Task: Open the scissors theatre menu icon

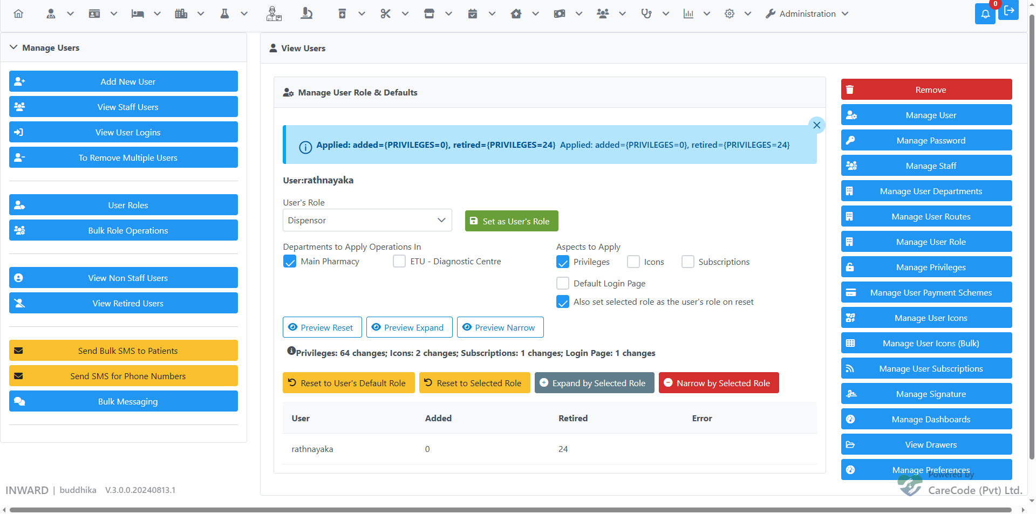Action: coord(385,14)
